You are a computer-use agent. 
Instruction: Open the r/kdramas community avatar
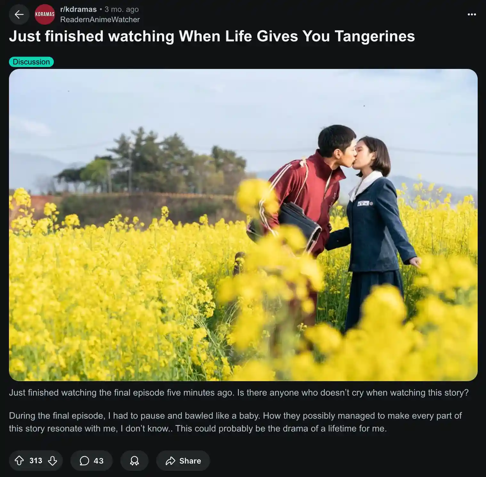[x=45, y=14]
